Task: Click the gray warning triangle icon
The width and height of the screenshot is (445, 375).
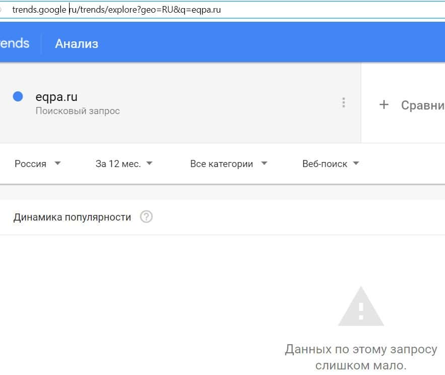Action: point(361,306)
